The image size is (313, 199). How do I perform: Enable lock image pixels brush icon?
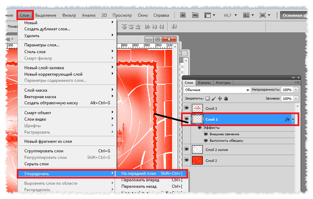[x=214, y=99]
